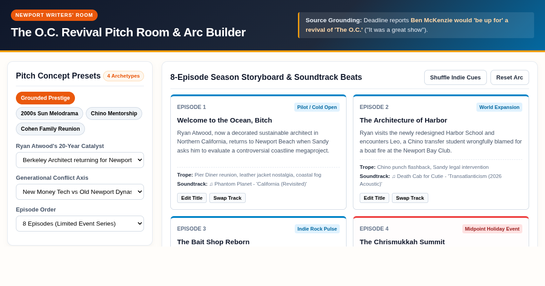The width and height of the screenshot is (545, 286).
Task: Click the '8-Episode Season Storyboard' heading
Action: (266, 77)
